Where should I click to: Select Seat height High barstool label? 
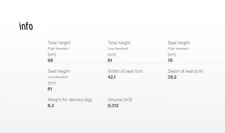point(179,49)
